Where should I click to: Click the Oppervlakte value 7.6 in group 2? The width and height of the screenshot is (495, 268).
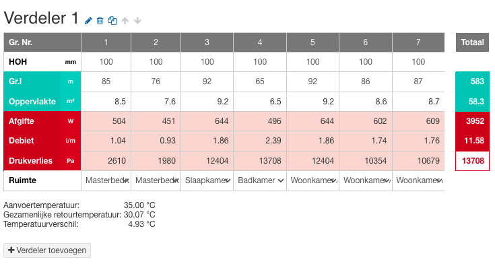tap(170, 102)
